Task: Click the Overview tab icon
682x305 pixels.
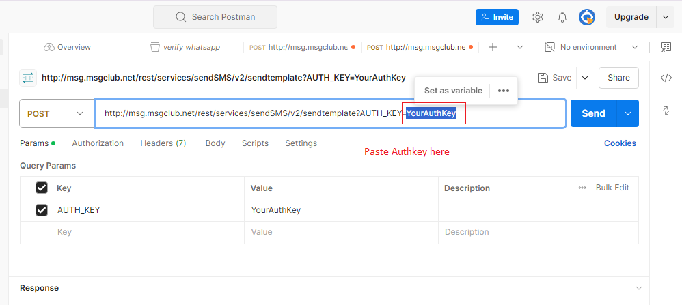Action: [x=49, y=47]
